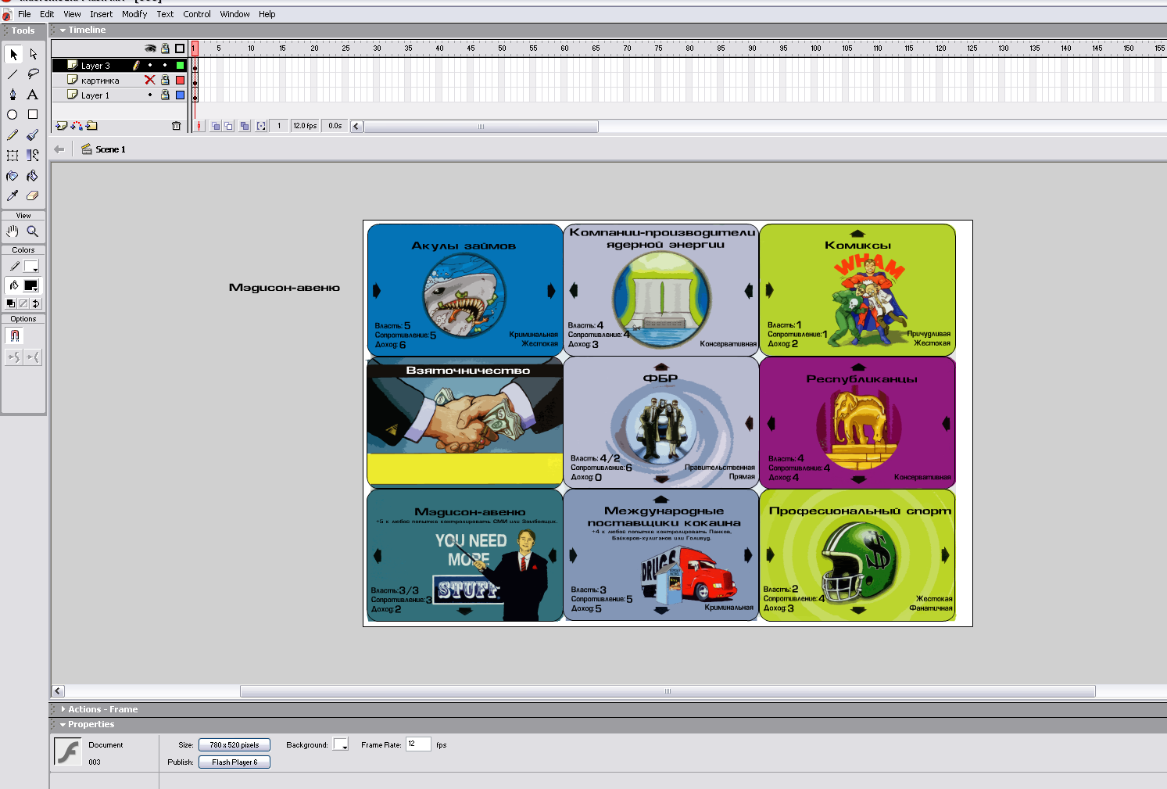The width and height of the screenshot is (1167, 789).
Task: Open the fill color picker dropdown
Action: [31, 285]
